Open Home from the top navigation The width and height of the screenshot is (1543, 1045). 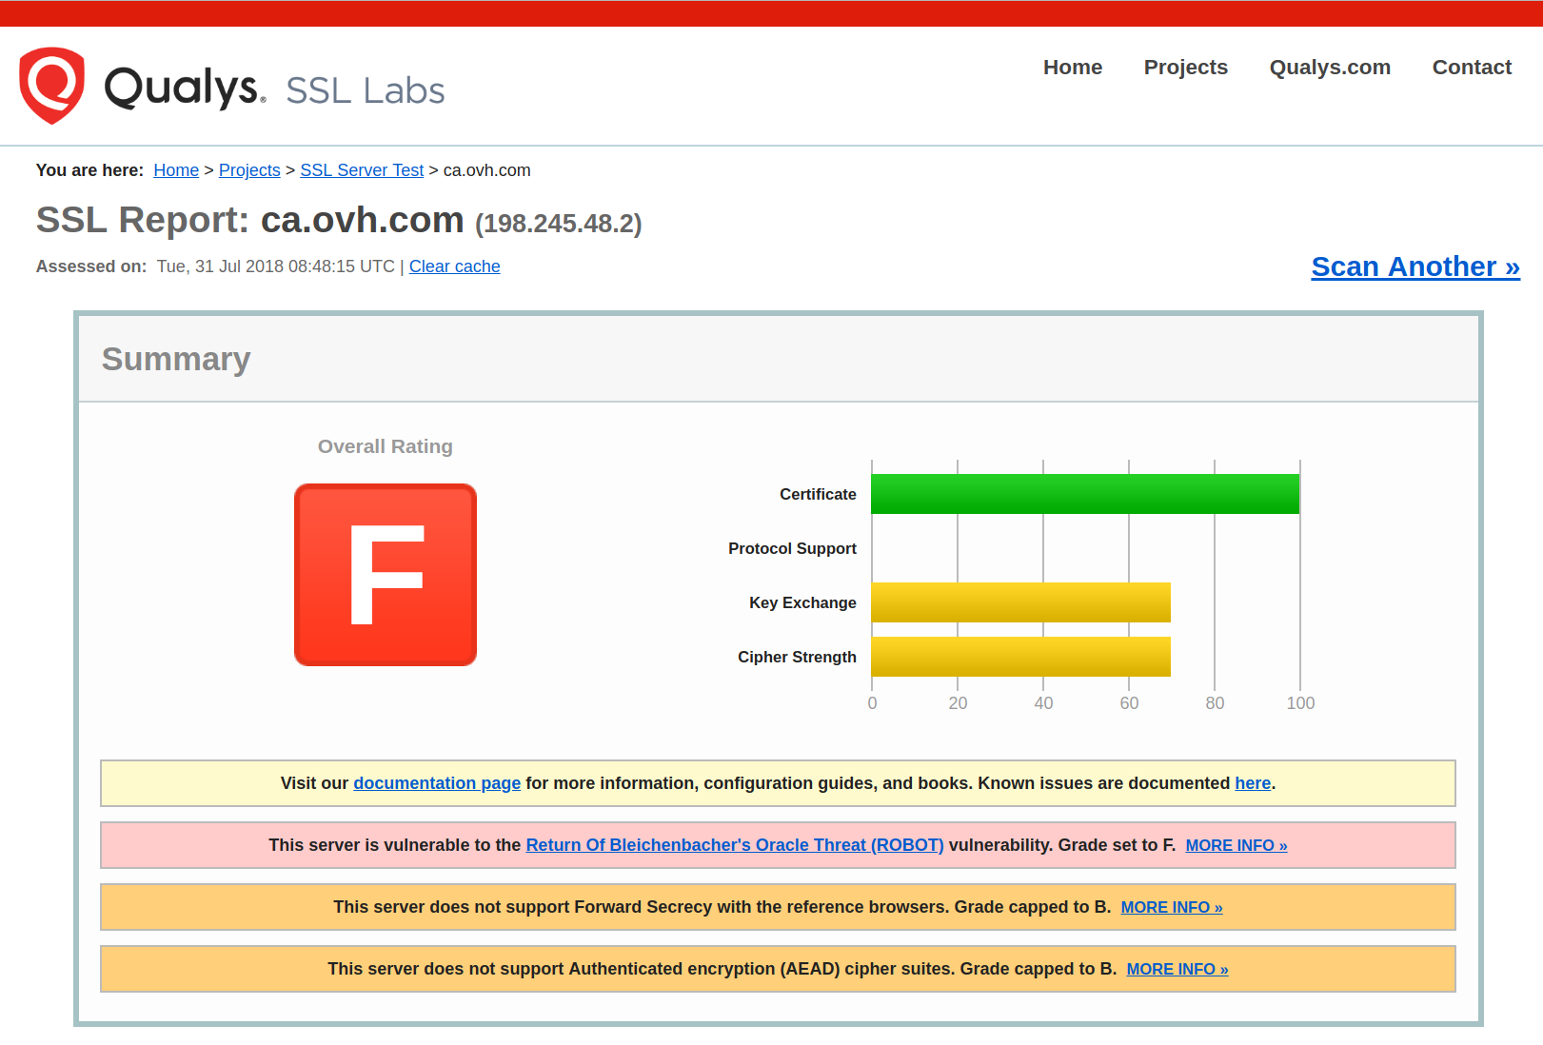1073,68
